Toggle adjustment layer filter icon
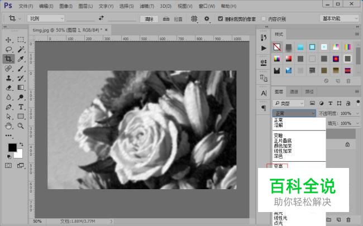The image size is (363, 226). 321,103
